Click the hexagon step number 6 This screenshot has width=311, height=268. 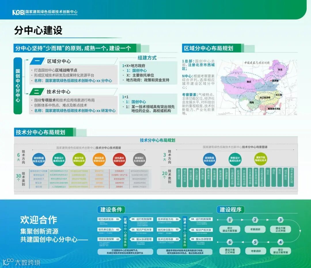click(x=230, y=242)
